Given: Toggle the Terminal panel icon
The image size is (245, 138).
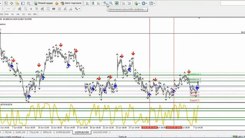Looking at the screenshot, I should click(23, 3).
